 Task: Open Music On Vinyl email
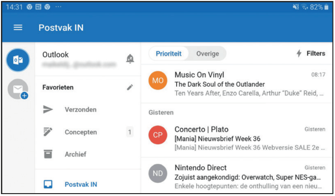(x=237, y=83)
